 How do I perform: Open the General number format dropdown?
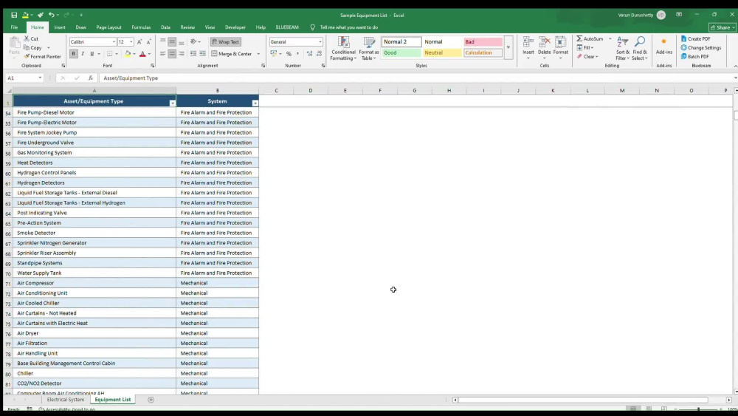coord(320,42)
